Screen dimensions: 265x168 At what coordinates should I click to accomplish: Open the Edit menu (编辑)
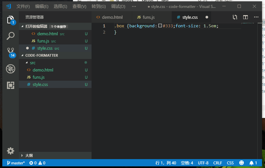click(42, 6)
